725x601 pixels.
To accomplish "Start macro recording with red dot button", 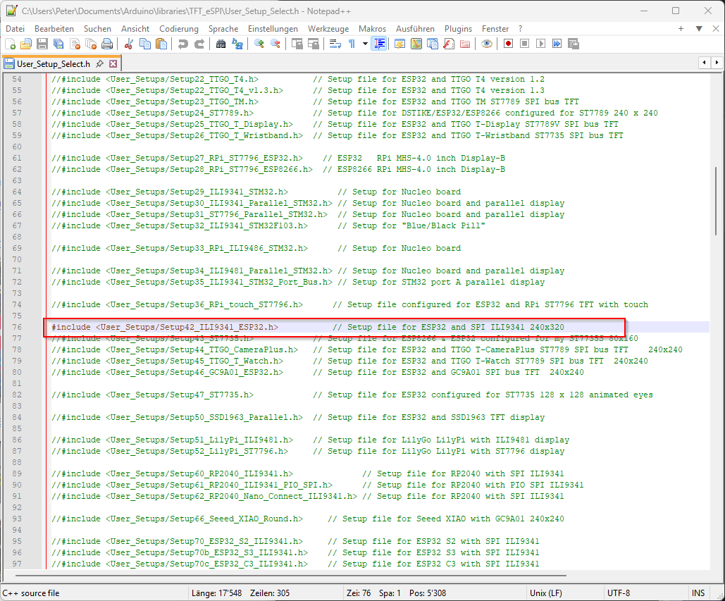I will click(508, 44).
